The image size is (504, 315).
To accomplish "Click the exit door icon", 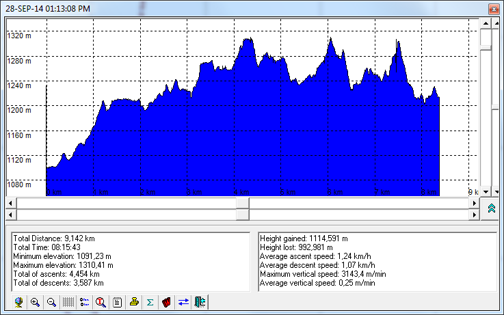I will [x=200, y=301].
